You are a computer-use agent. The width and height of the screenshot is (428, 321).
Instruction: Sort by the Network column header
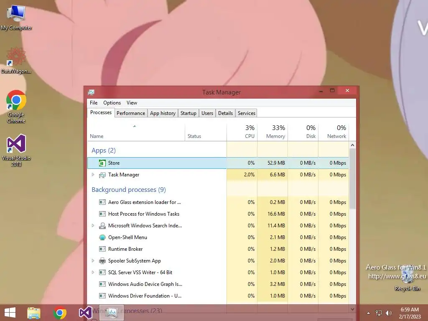coord(334,132)
